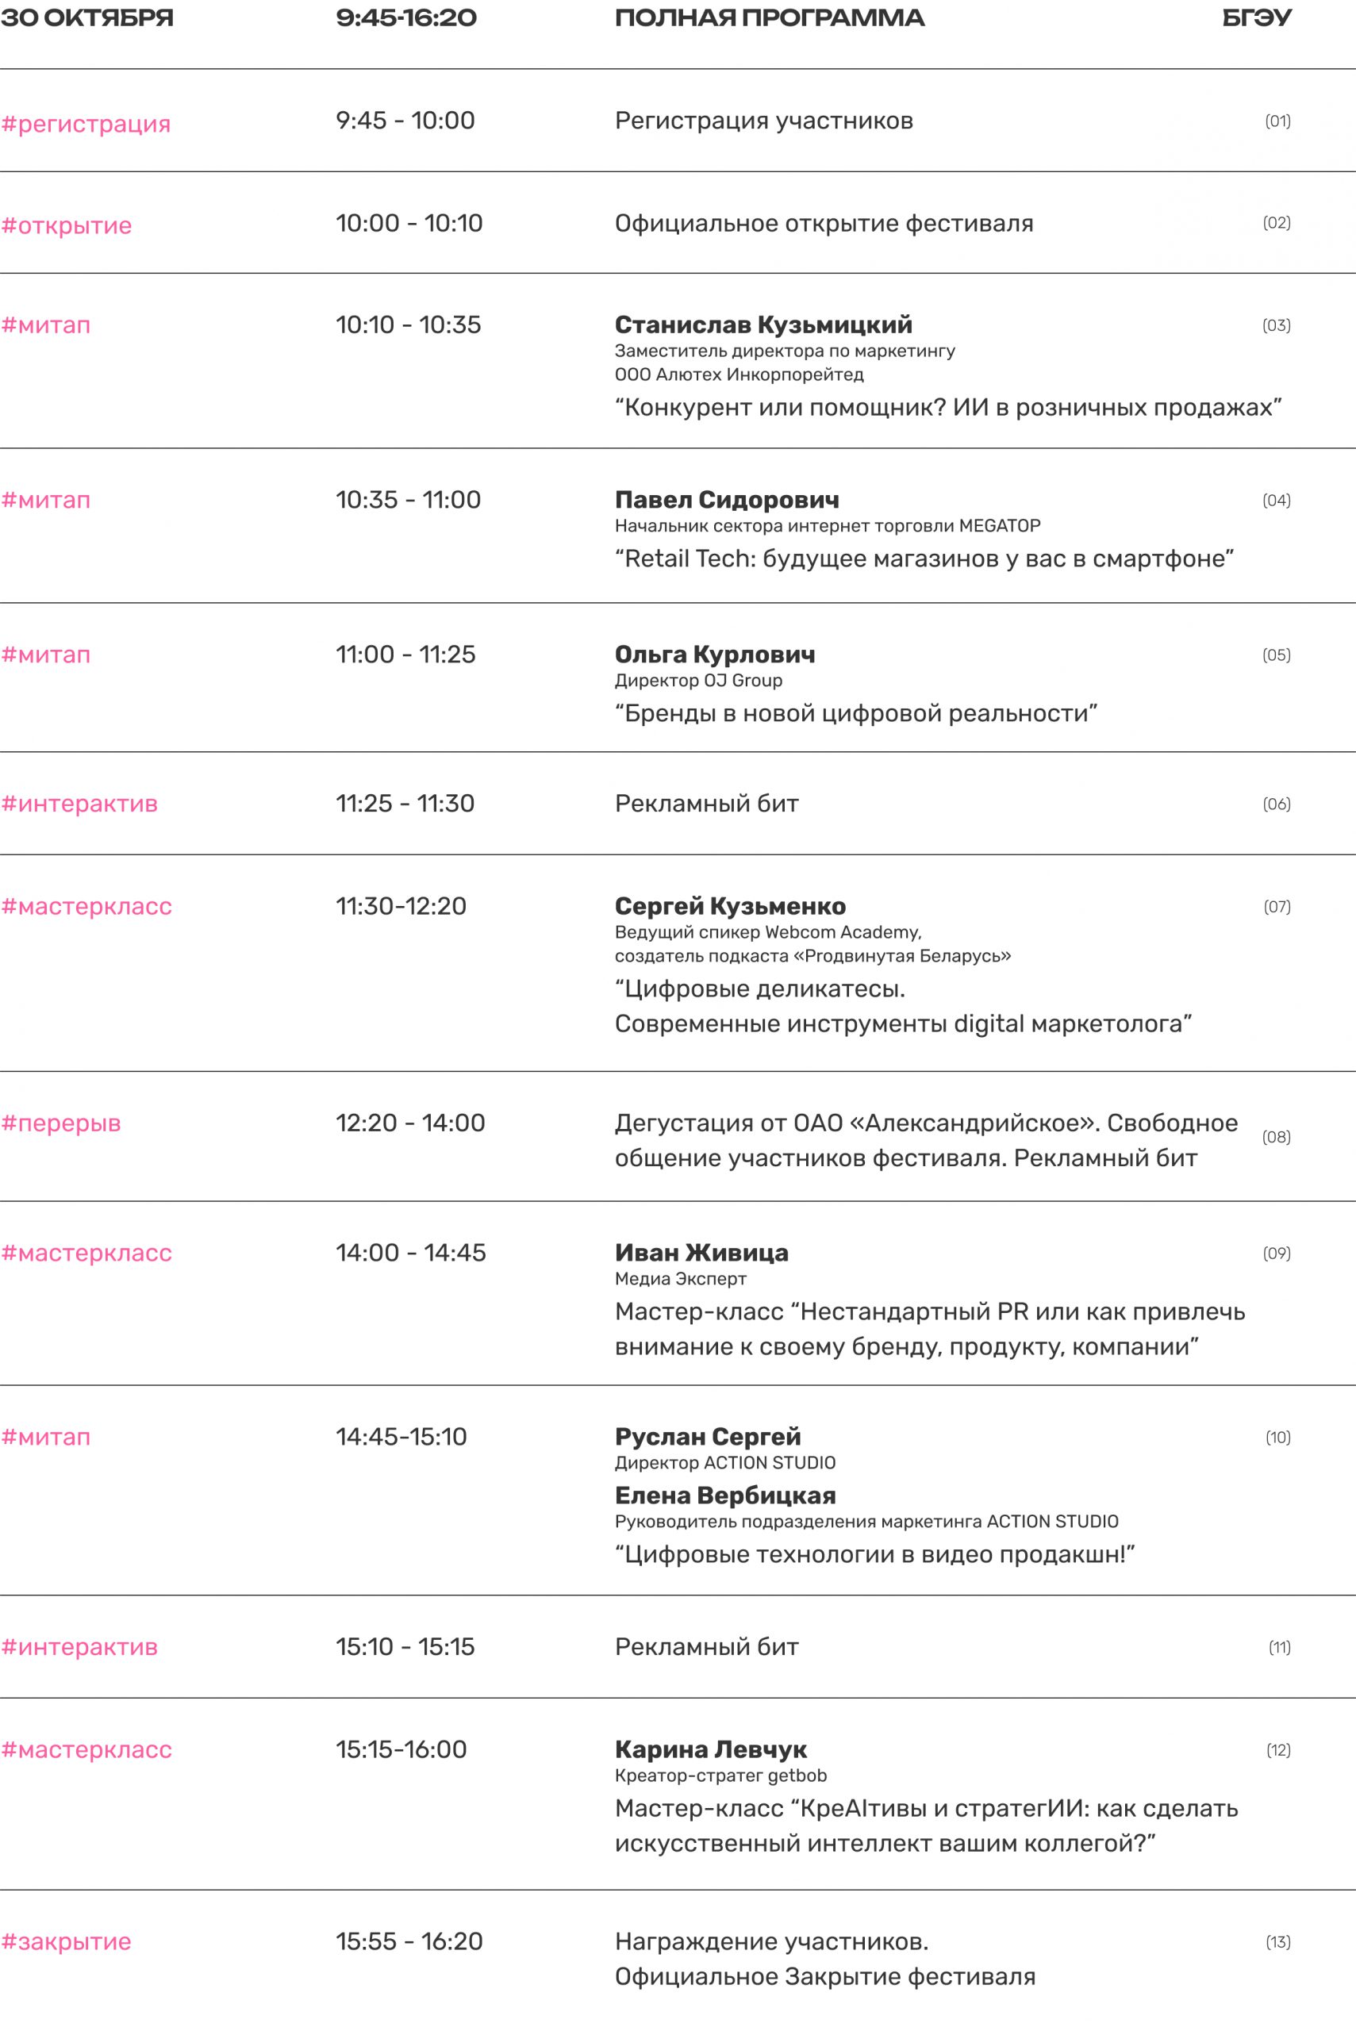The height and width of the screenshot is (2031, 1356).
Task: Click session number (07) marker
Action: [1277, 907]
